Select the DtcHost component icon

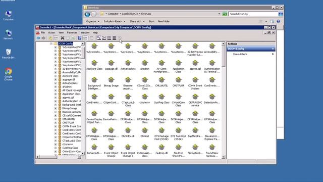pos(145,132)
